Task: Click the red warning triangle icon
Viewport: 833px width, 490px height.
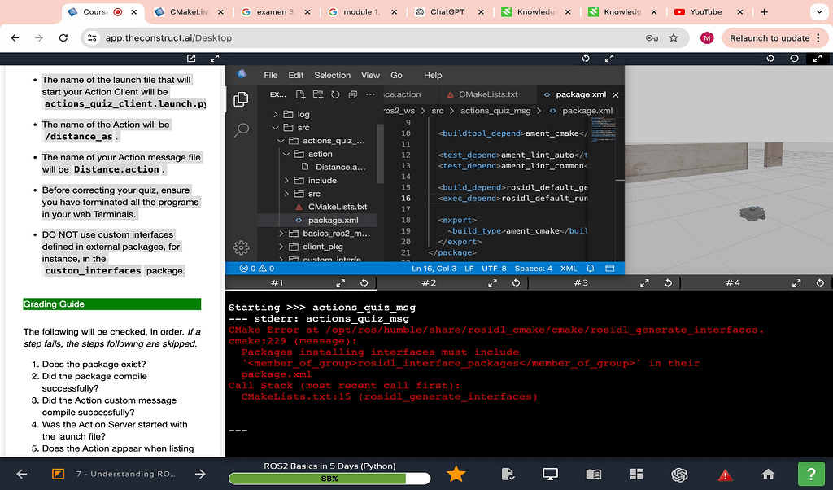Action: click(x=725, y=473)
